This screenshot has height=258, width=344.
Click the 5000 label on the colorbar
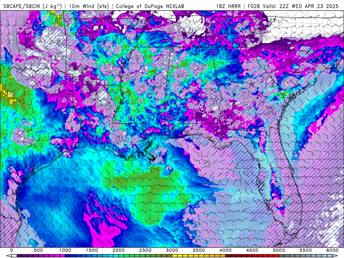pyautogui.click(x=279, y=250)
